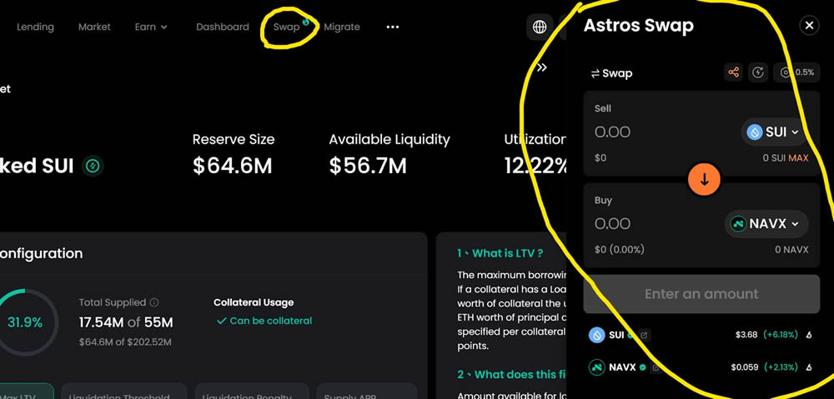Click the +6.18% change value
Image resolution: width=834 pixels, height=399 pixels.
[x=781, y=335]
